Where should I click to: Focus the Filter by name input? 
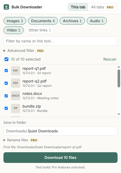(x=60, y=41)
